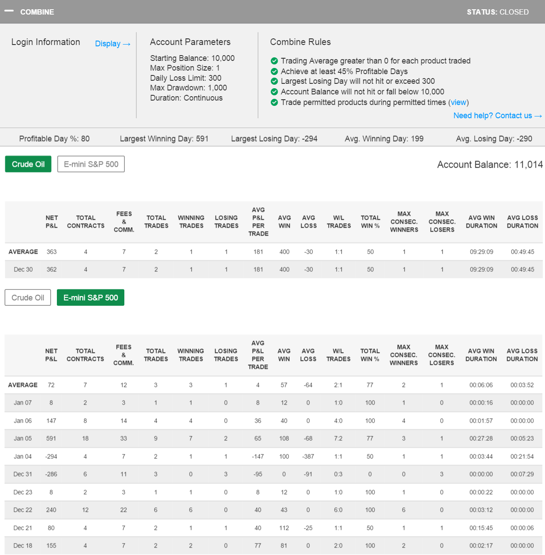The image size is (545, 555).
Task: Switch to E-mini S&P 500 tab in upper section
Action: pyautogui.click(x=91, y=164)
